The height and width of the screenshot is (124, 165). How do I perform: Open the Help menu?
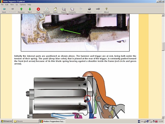(29, 5)
